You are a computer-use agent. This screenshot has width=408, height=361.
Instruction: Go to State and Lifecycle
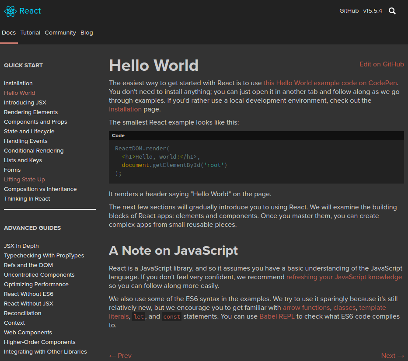pos(29,132)
